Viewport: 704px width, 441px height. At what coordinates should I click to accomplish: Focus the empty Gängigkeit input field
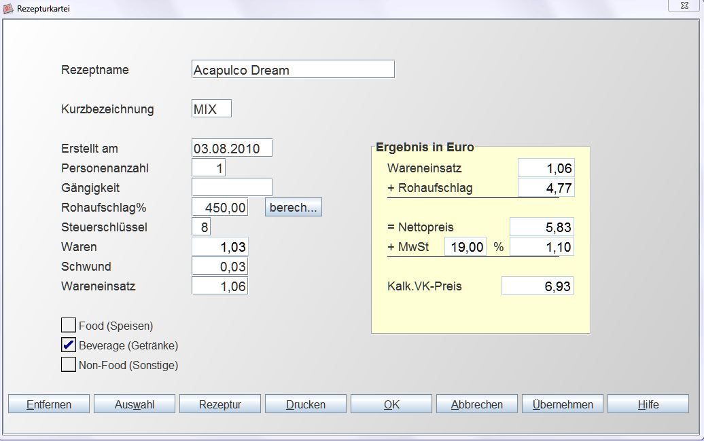point(232,187)
